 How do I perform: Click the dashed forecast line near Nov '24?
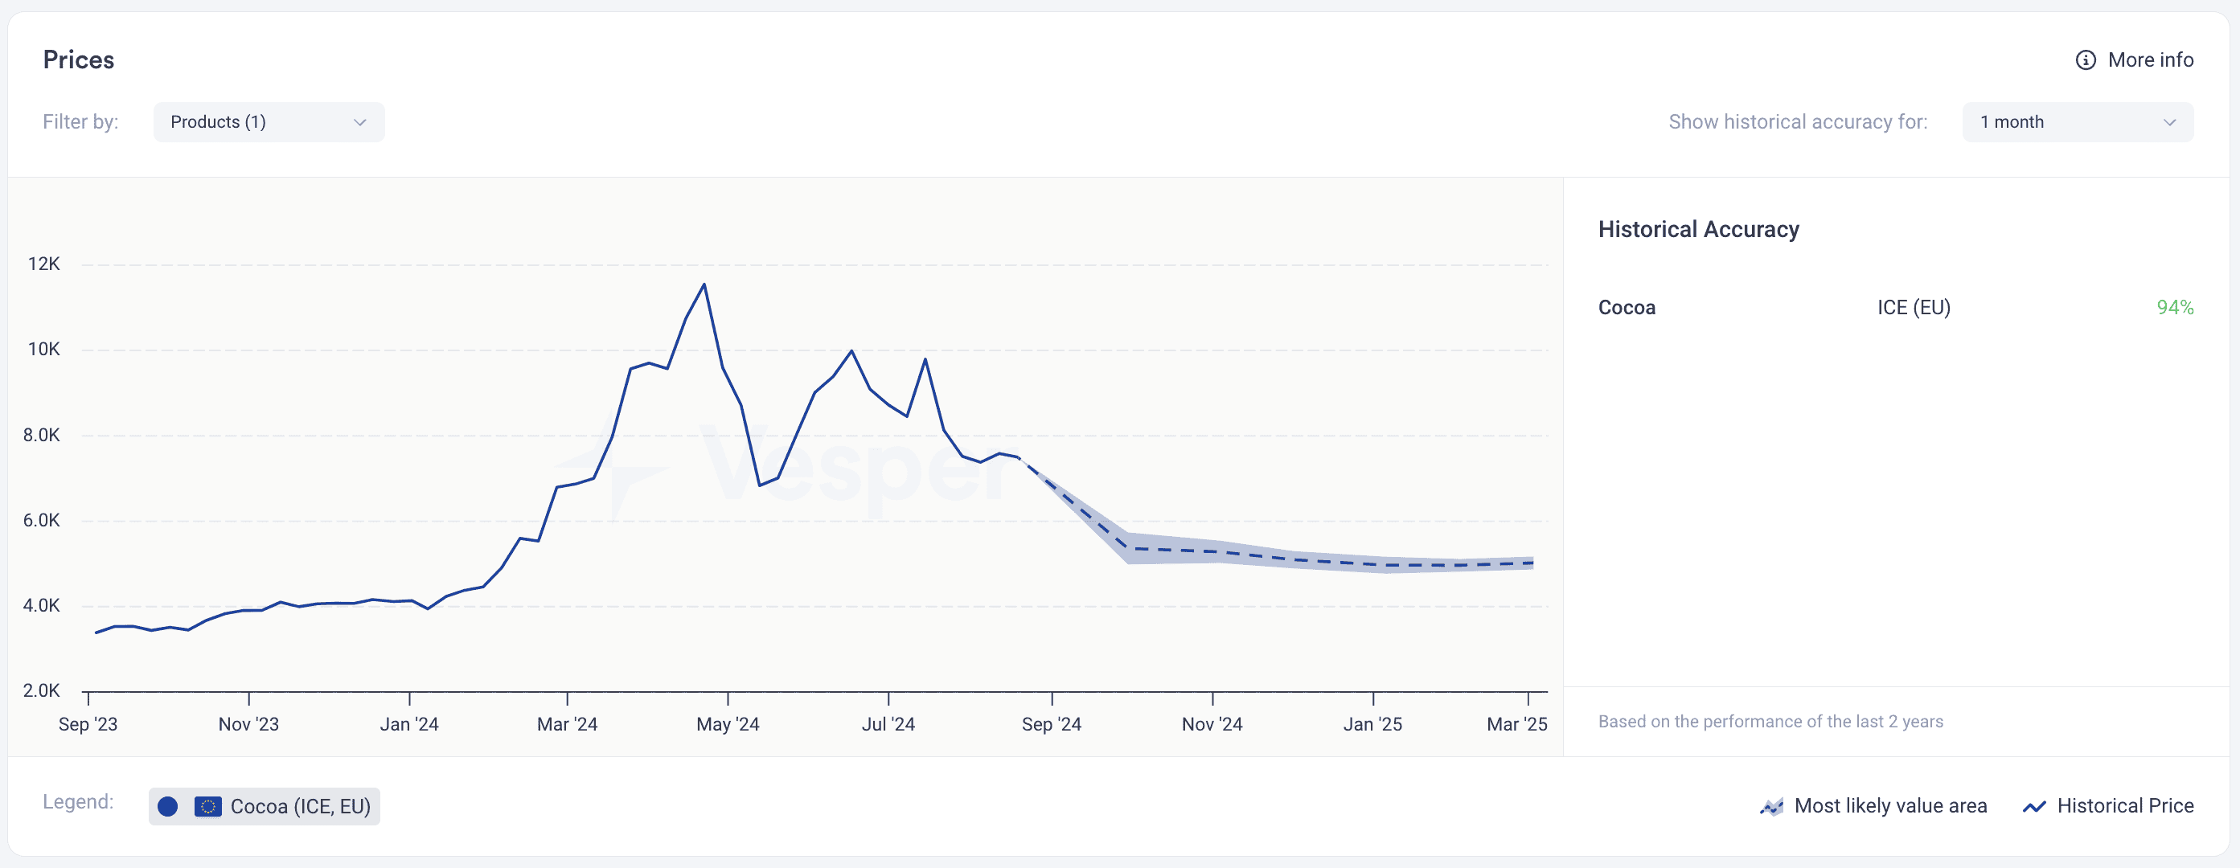[1213, 551]
